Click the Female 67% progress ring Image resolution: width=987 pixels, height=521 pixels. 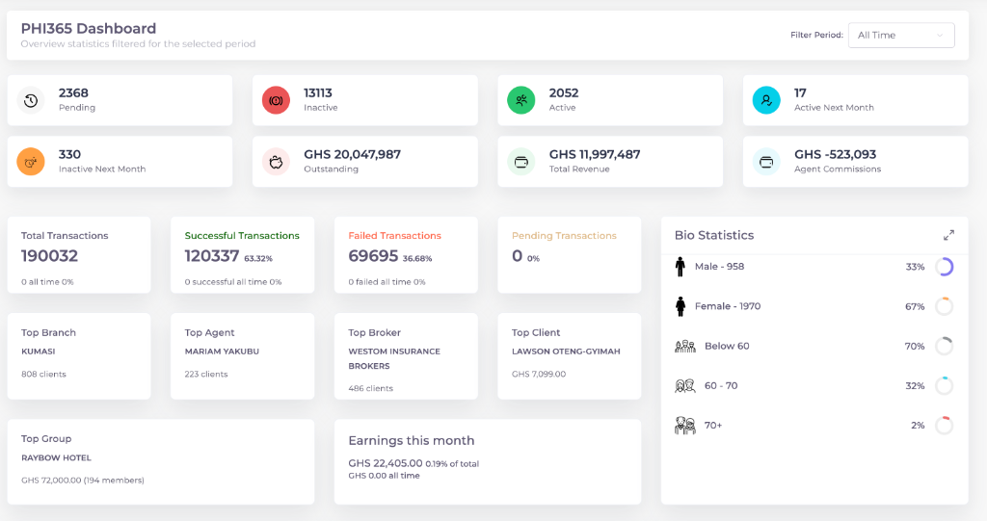coord(945,306)
